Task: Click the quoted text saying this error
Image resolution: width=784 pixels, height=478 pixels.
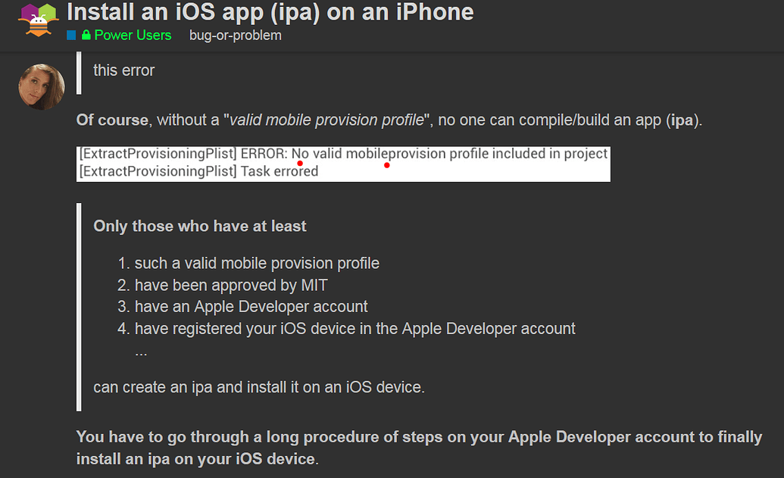Action: click(x=123, y=70)
